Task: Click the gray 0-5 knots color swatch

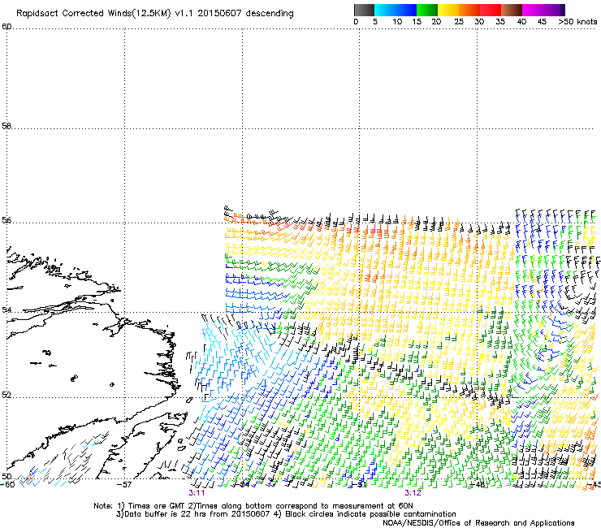Action: point(364,10)
